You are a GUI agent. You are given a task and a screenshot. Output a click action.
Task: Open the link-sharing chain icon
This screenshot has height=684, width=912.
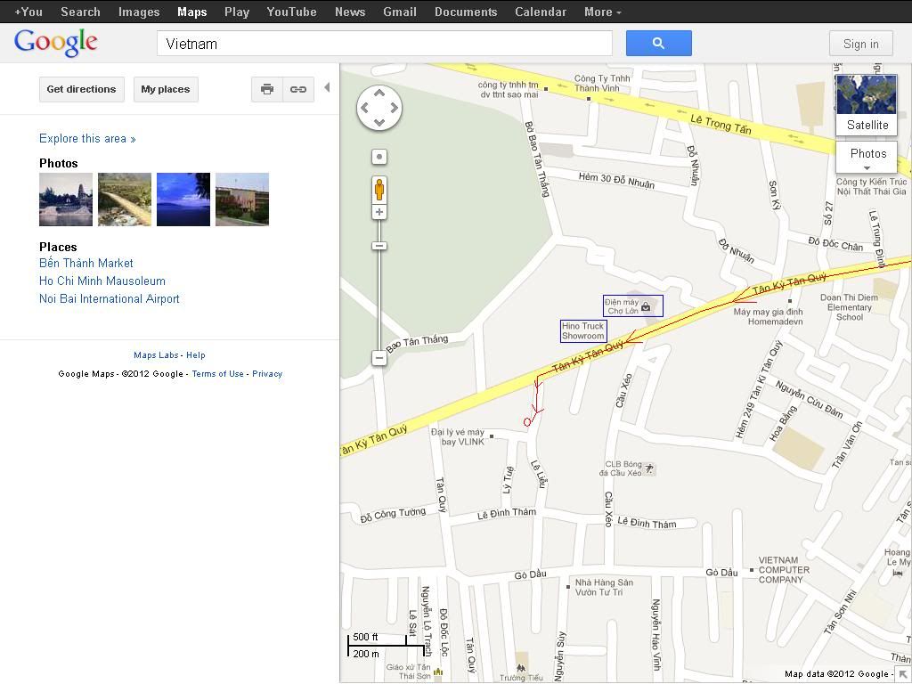tap(298, 90)
